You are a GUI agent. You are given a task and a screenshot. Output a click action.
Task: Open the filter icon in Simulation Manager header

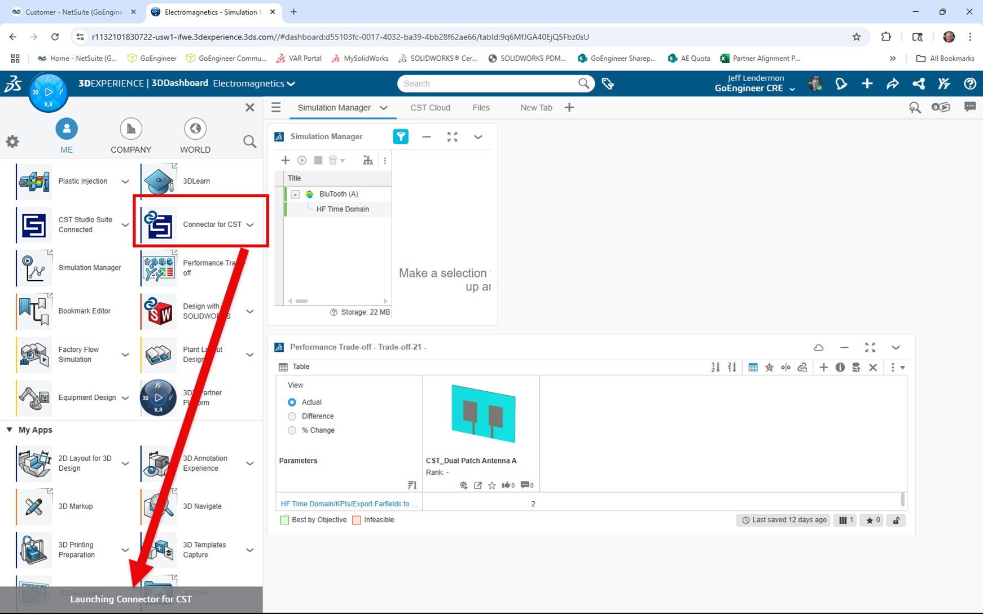tap(401, 136)
